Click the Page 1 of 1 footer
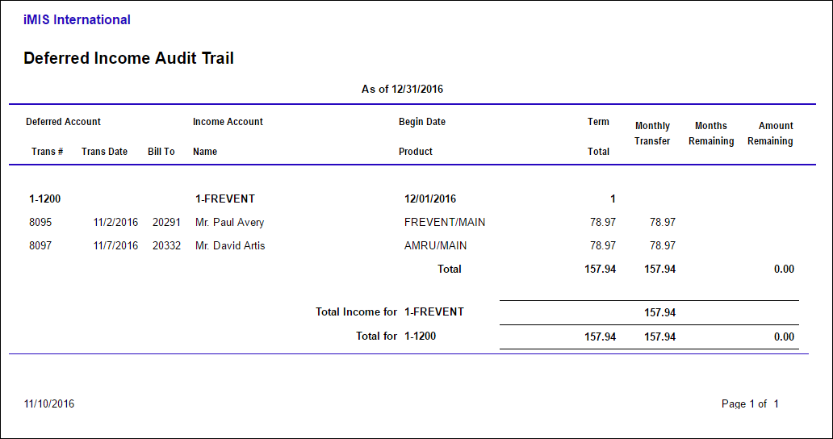This screenshot has width=833, height=439. coord(750,404)
